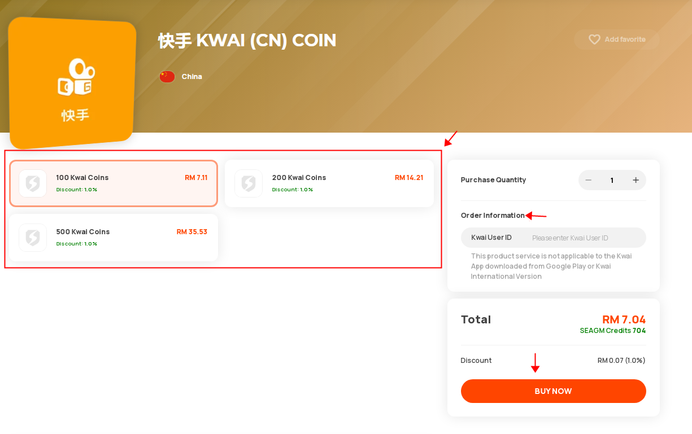Click the RM 14.21 price label
This screenshot has width=692, height=434.
point(409,178)
